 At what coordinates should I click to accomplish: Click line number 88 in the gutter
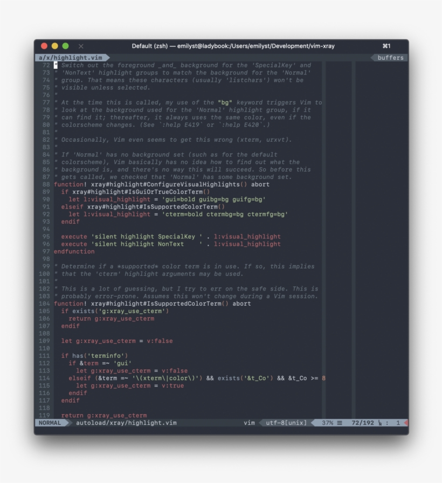point(47,184)
